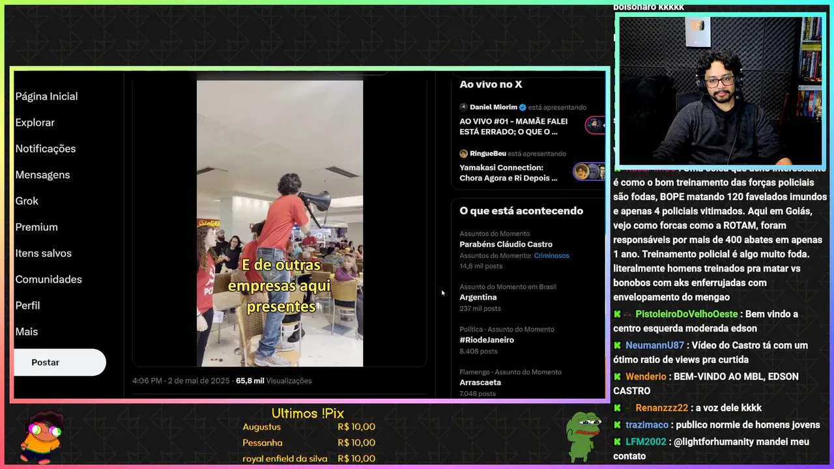Click chat username PistoleiroDoVelhoOeste

(686, 314)
